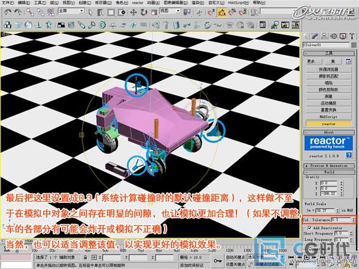Image resolution: width=359 pixels, height=269 pixels.
Task: Click the MAXScript utility button
Action: pos(328,116)
